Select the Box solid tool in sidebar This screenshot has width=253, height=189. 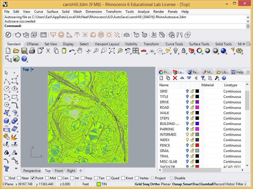pyautogui.click(x=6, y=121)
